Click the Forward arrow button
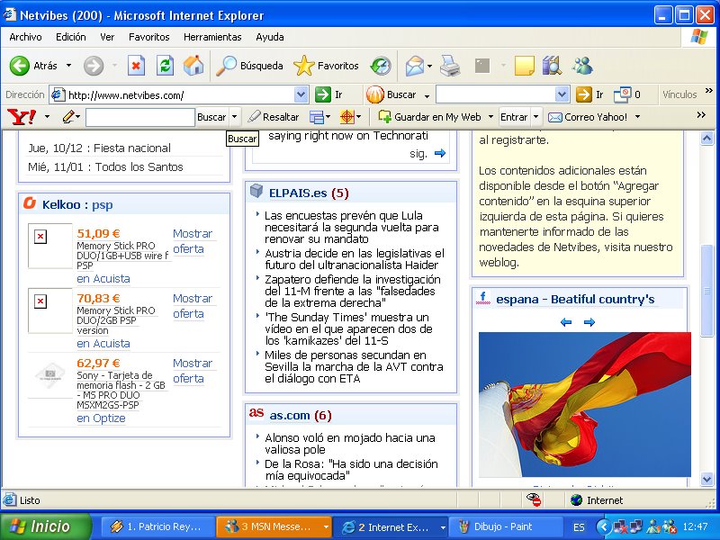The image size is (720, 540). (x=94, y=66)
